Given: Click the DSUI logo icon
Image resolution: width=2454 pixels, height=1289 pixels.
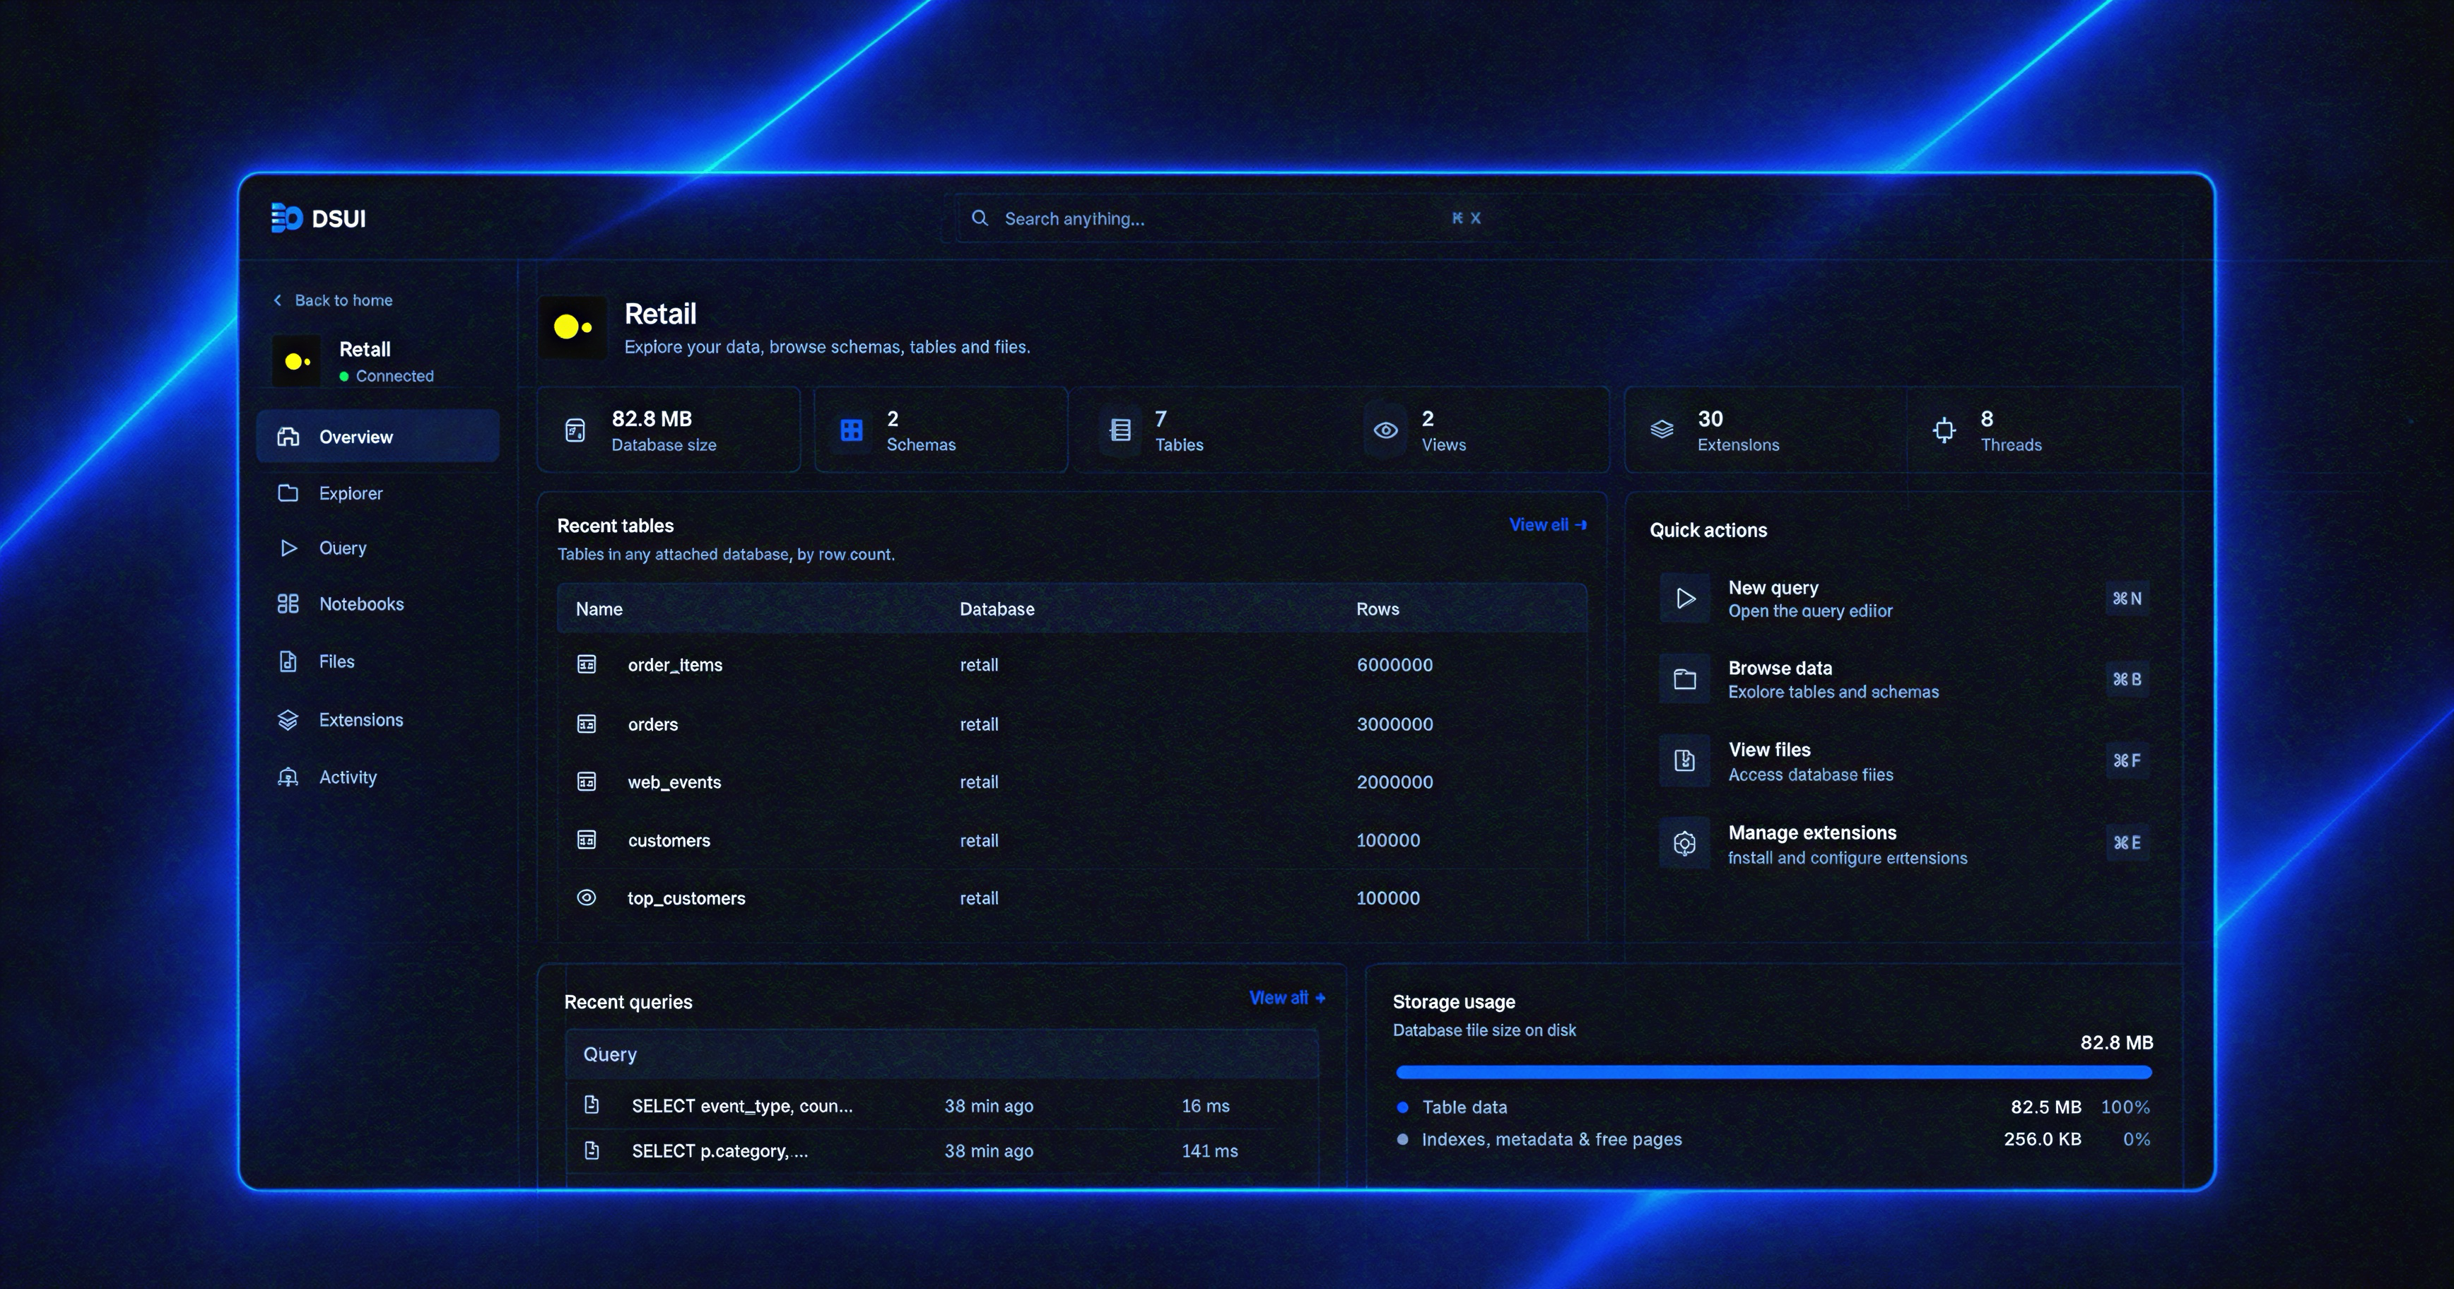Looking at the screenshot, I should 286,218.
